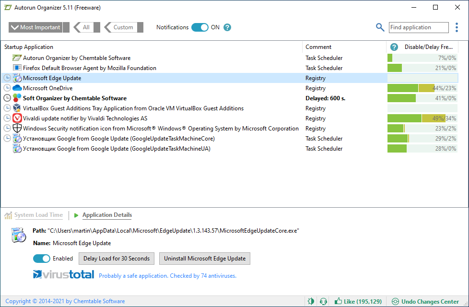Open the Application Details tab

(107, 215)
